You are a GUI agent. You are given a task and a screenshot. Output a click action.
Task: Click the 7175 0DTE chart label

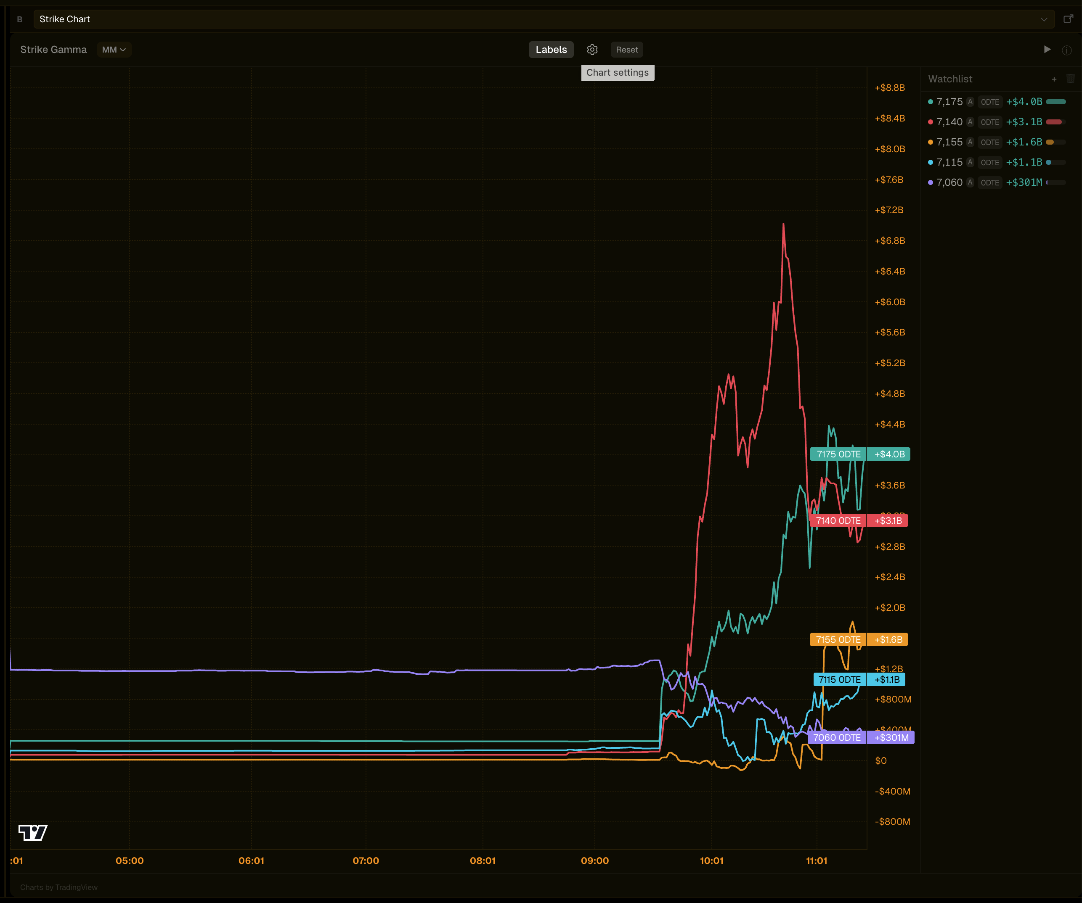pyautogui.click(x=838, y=454)
